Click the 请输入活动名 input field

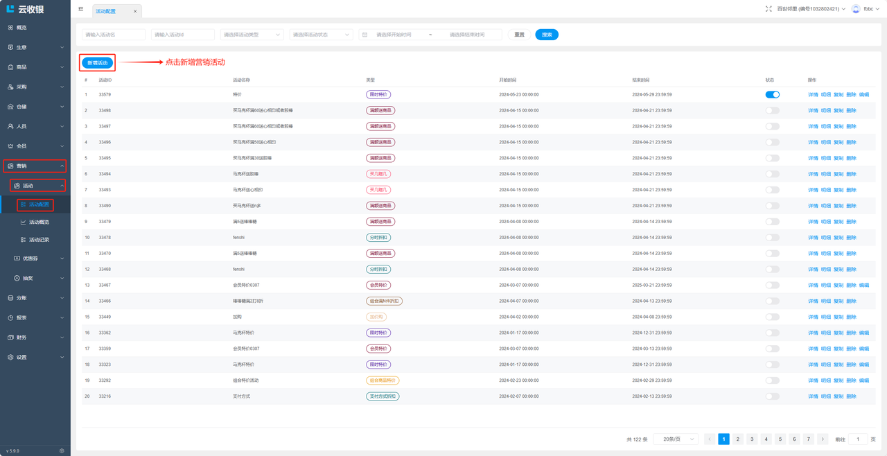pos(114,35)
